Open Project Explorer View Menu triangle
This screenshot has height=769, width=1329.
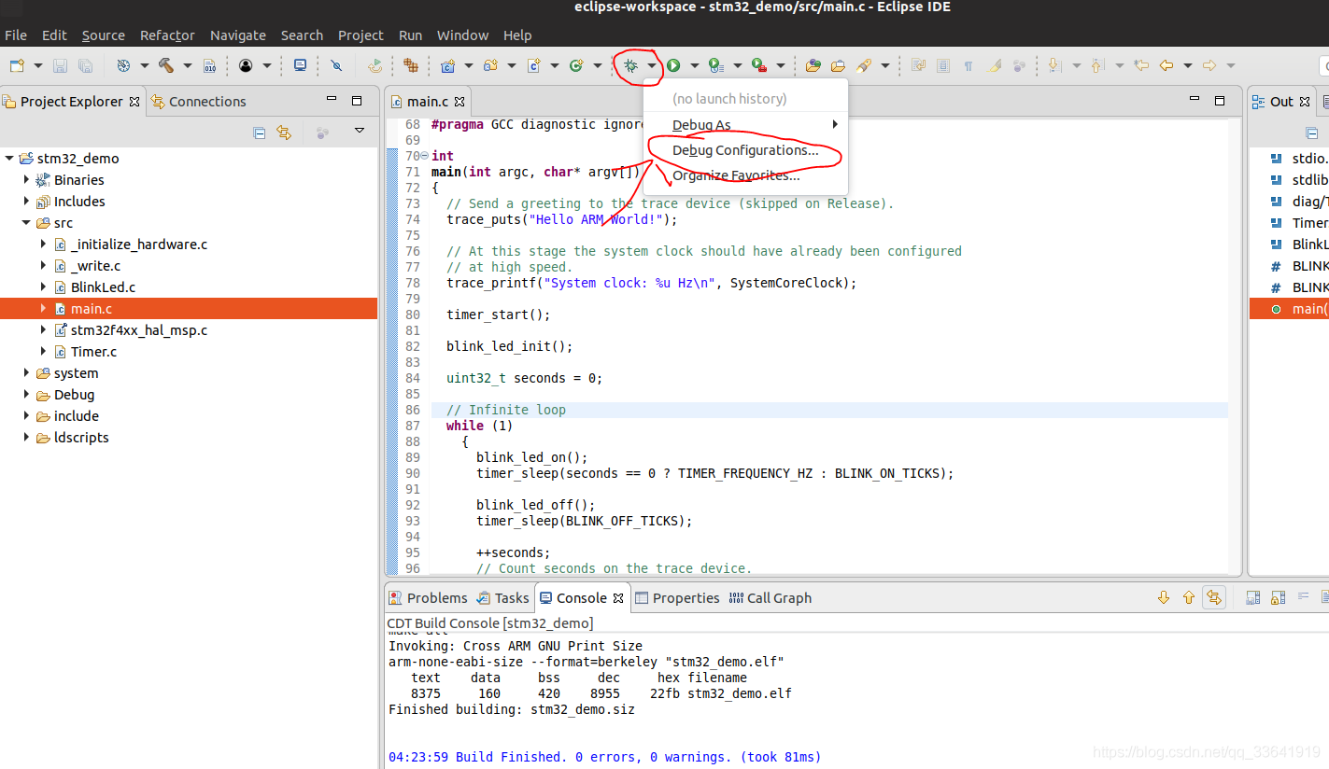click(360, 132)
